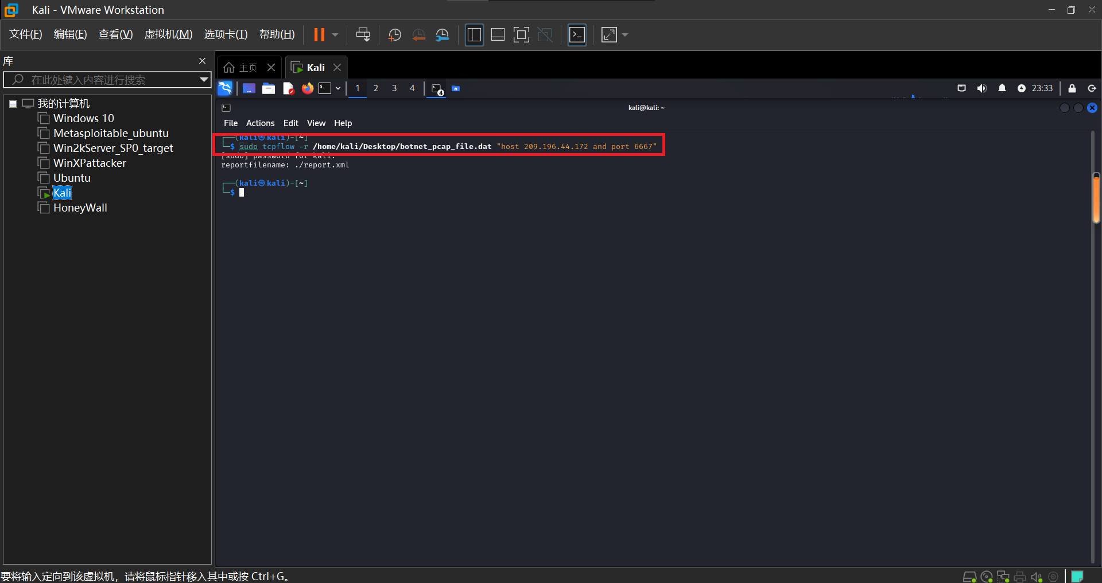Screen dimensions: 1102x583
Task: Lock the Kali screen
Action: 1072,88
